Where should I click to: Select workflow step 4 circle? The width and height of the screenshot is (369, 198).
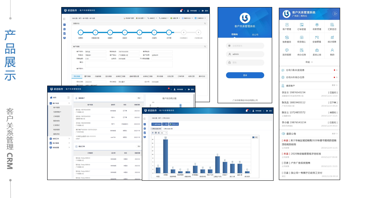tap(125, 32)
